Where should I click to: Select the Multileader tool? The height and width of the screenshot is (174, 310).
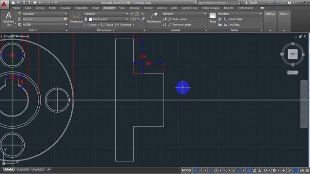coord(154,17)
